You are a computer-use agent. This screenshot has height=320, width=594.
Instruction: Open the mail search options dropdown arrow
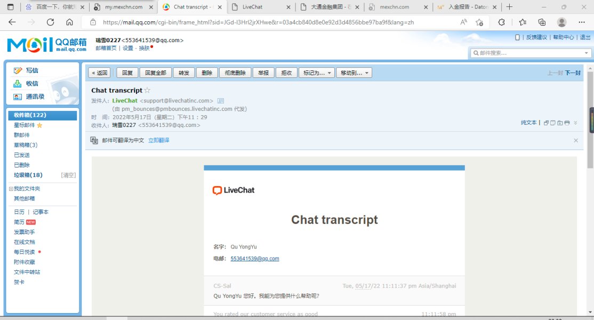(x=586, y=53)
